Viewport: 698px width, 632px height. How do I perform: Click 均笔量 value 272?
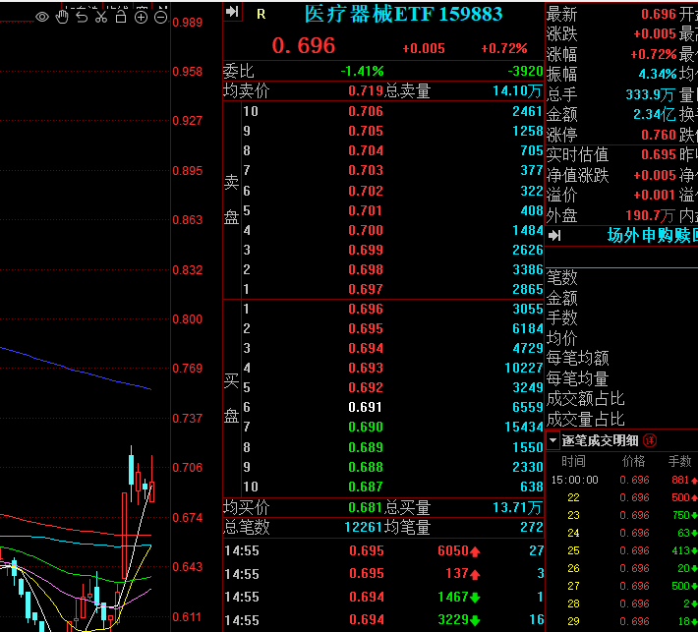click(532, 528)
